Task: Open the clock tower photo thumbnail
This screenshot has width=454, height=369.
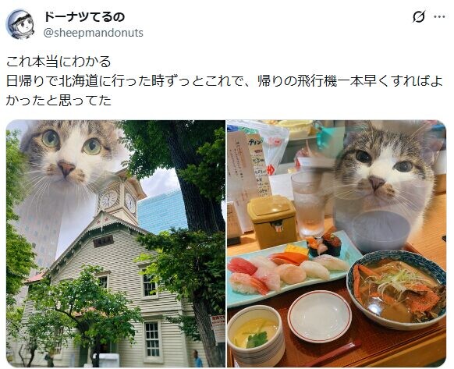Action: coord(115,243)
